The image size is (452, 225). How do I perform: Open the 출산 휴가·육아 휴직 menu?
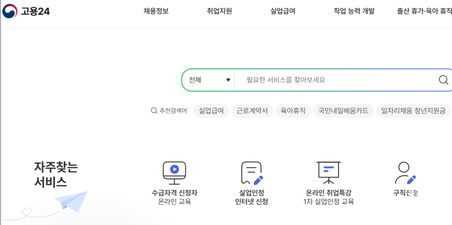[x=424, y=12]
